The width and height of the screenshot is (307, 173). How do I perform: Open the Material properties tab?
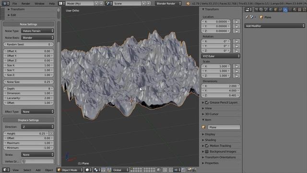point(295,10)
